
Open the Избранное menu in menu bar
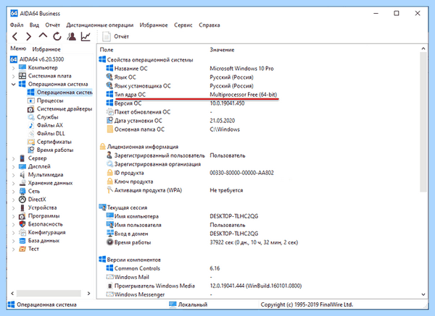154,25
